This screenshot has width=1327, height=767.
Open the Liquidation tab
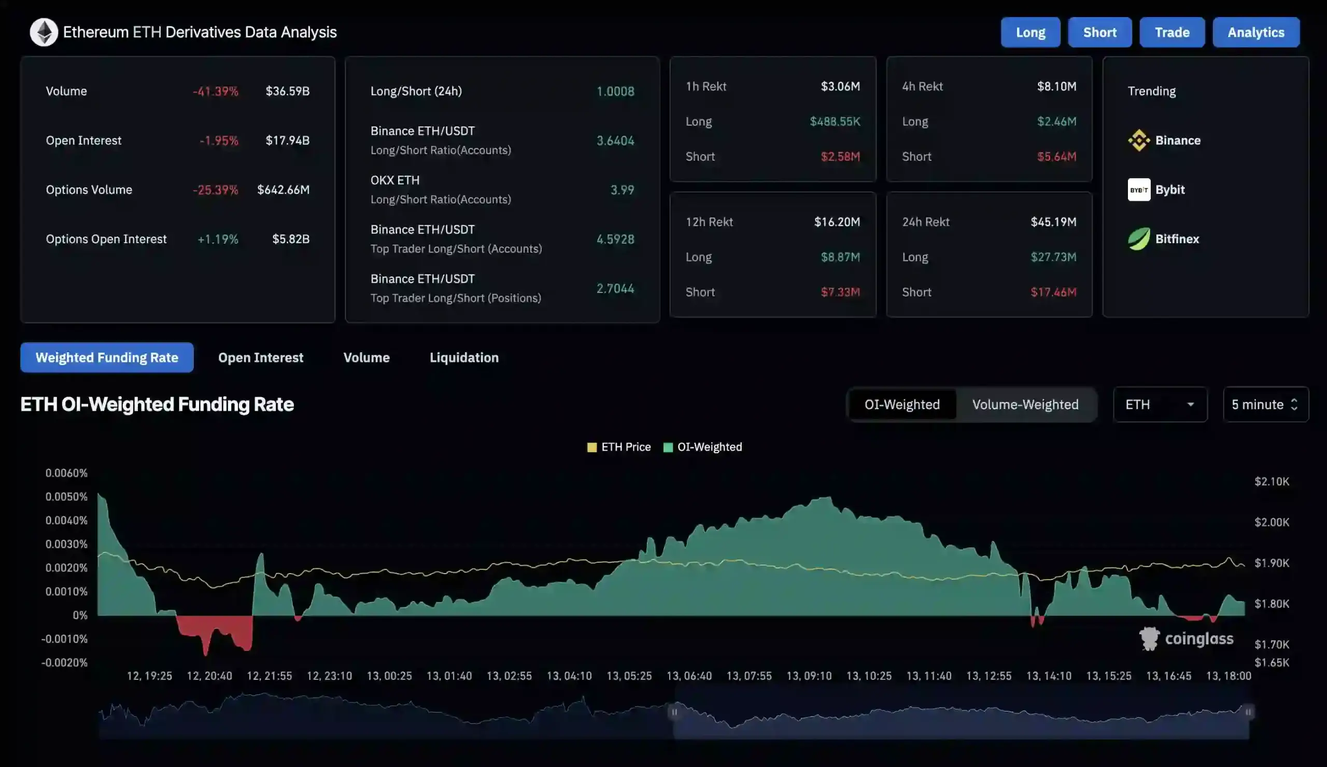[x=464, y=357]
